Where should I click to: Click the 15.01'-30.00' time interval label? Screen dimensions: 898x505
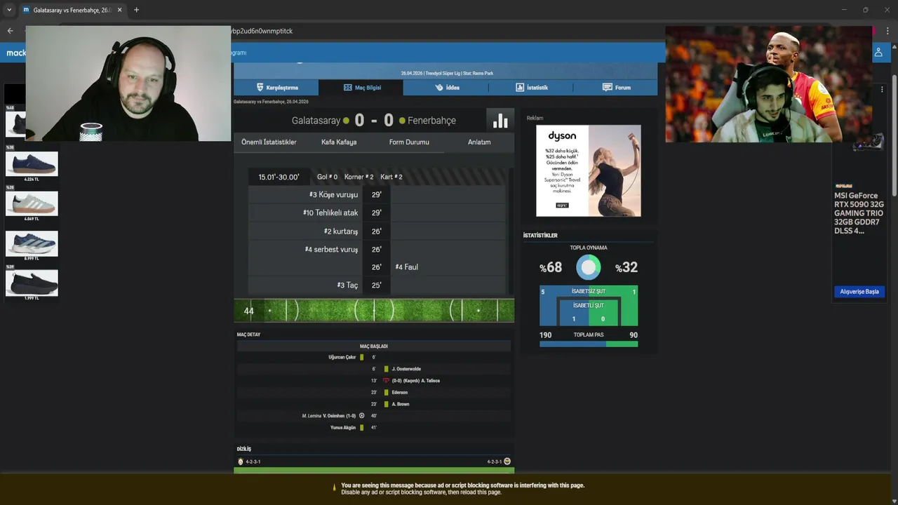[x=279, y=177]
